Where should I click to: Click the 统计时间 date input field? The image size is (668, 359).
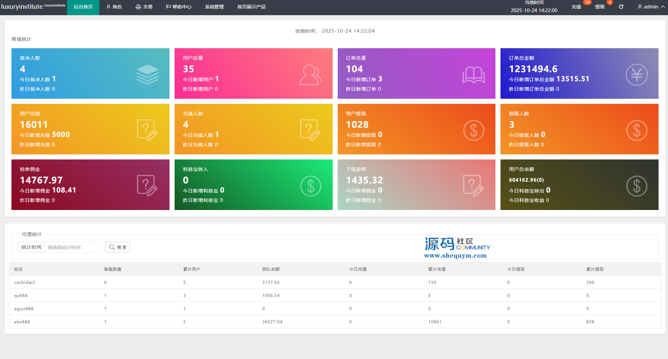pyautogui.click(x=73, y=247)
